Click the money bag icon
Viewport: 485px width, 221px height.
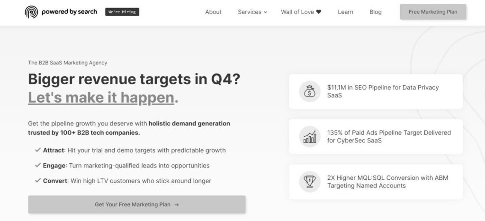click(310, 91)
